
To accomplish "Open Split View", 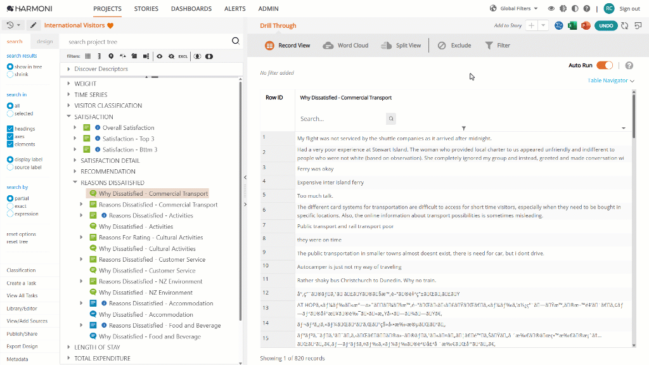I will [401, 46].
